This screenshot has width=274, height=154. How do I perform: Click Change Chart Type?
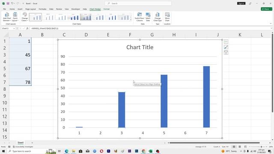tap(158, 17)
